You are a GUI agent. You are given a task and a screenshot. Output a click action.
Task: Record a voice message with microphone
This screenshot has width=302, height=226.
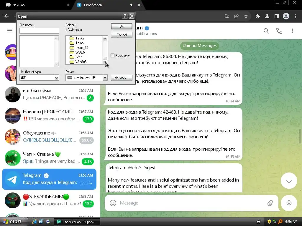tap(289, 203)
